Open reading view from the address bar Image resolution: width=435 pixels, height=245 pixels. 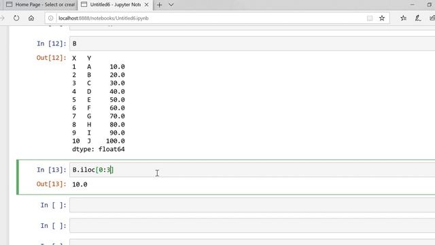[x=370, y=18]
